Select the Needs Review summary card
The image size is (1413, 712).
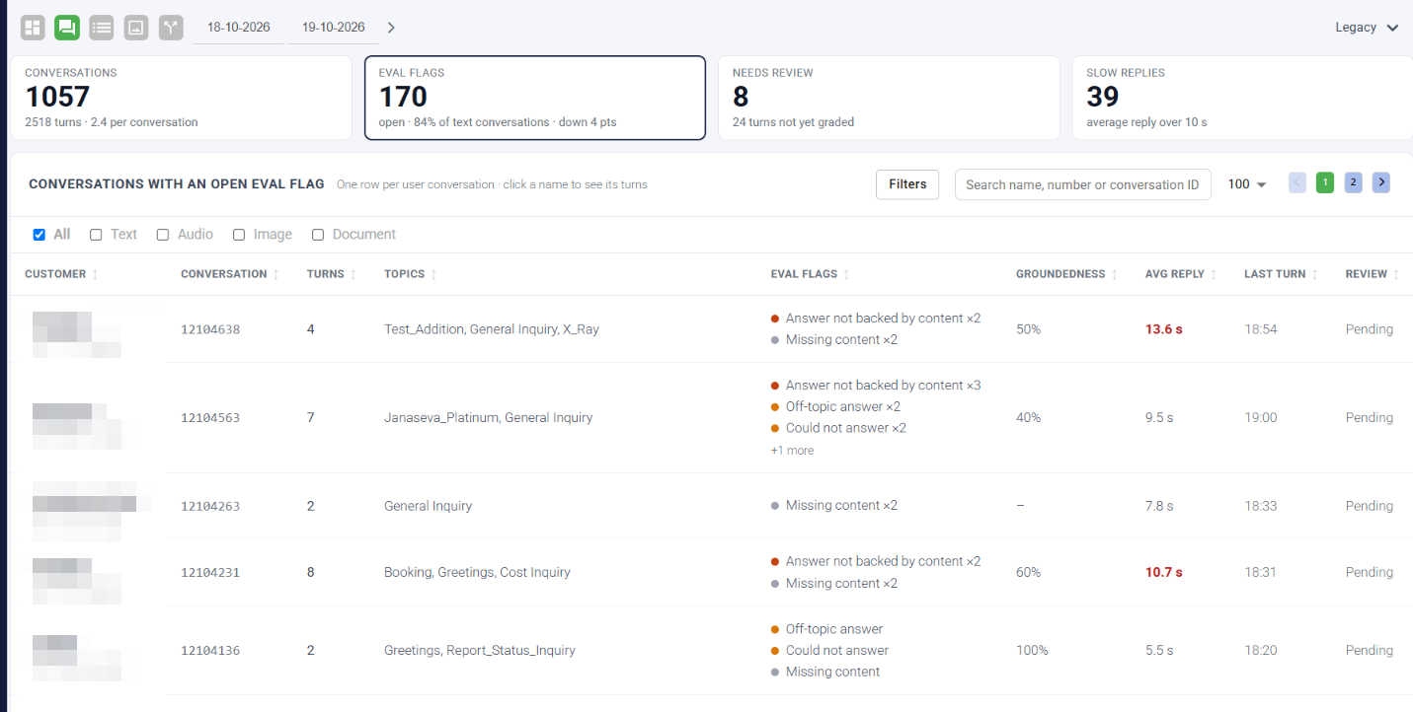click(889, 98)
